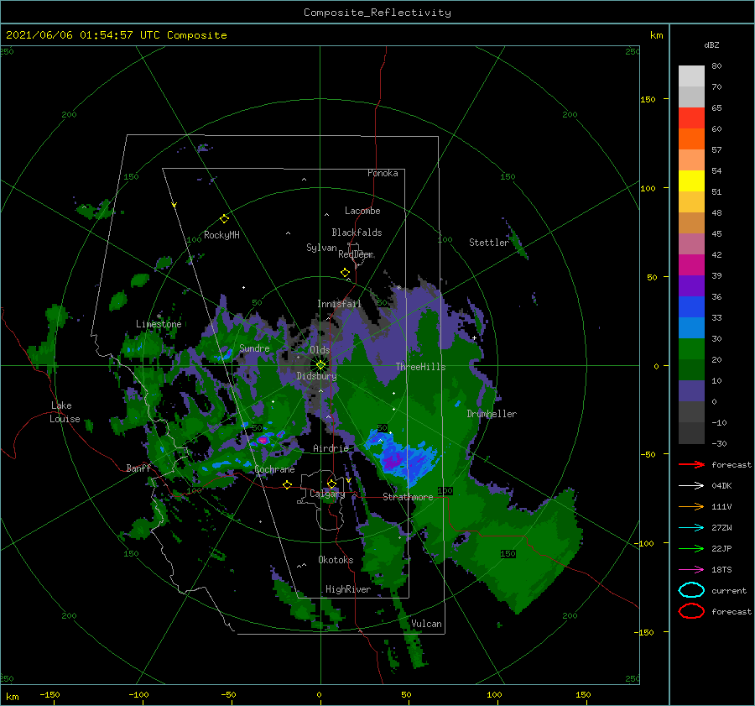The height and width of the screenshot is (706, 755).
Task: Click the RockyMH label
Action: (x=221, y=235)
